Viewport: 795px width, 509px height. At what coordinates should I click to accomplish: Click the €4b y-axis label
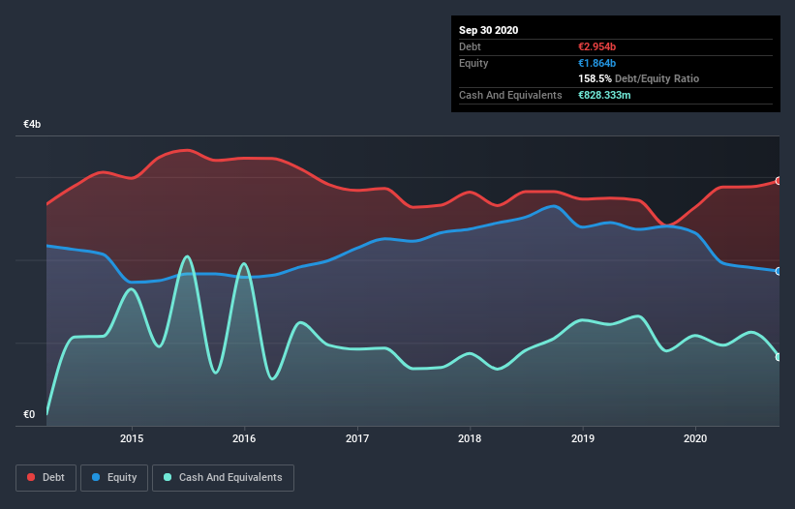(x=32, y=124)
